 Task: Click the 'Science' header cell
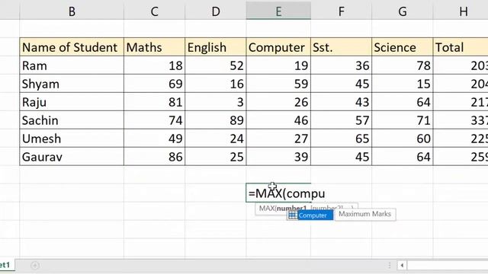click(x=403, y=47)
